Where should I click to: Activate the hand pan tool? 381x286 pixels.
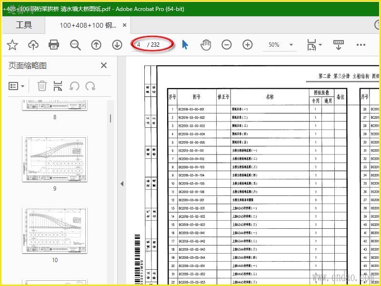point(206,45)
